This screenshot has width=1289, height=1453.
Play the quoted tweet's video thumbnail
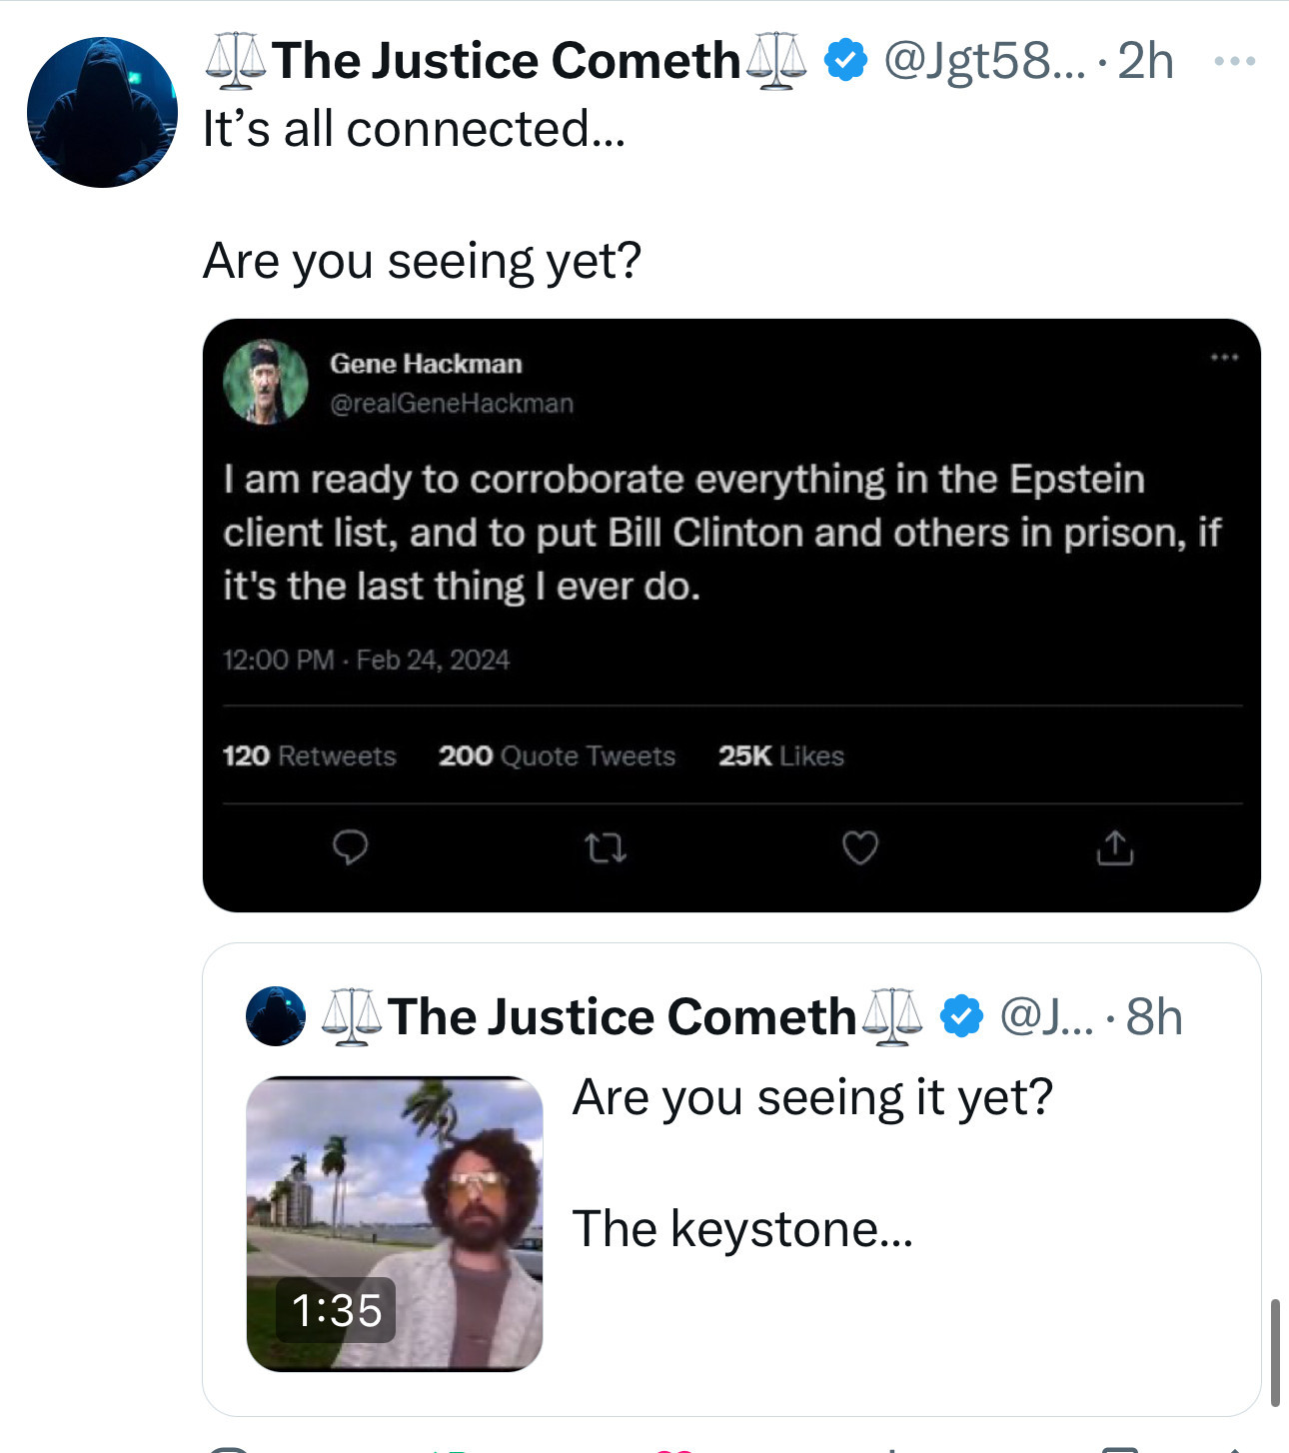[x=395, y=1199]
